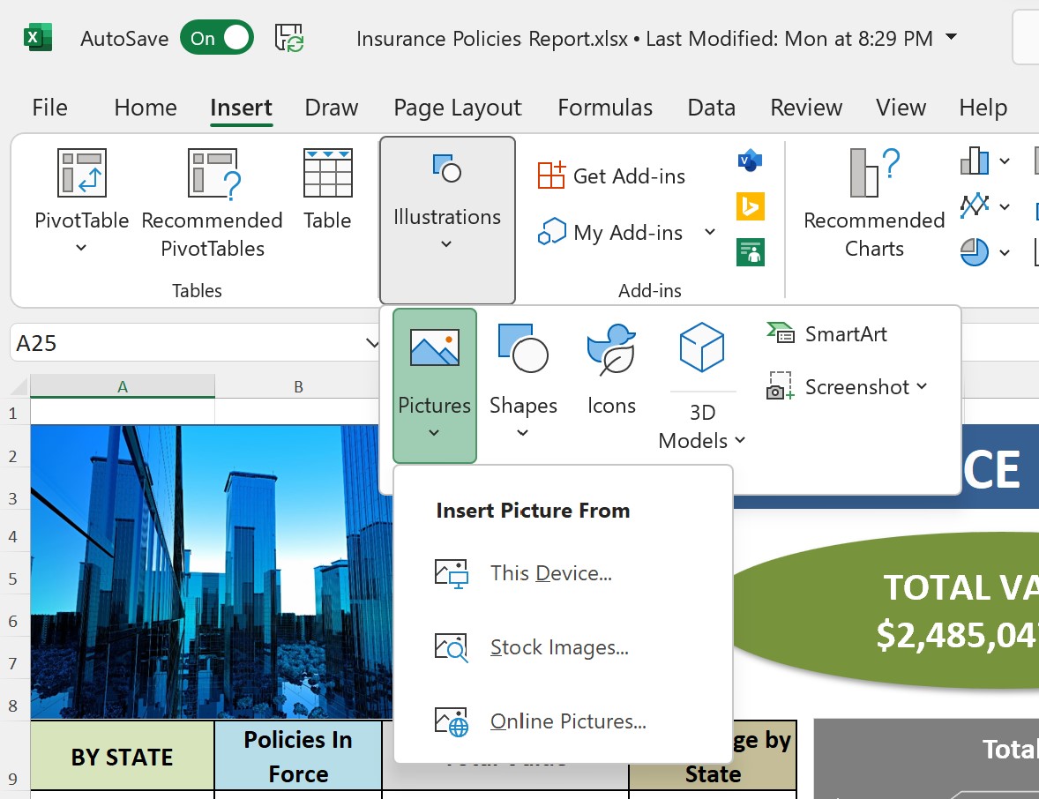The height and width of the screenshot is (799, 1039).
Task: Click the People Graph add-in icon
Action: tap(750, 251)
